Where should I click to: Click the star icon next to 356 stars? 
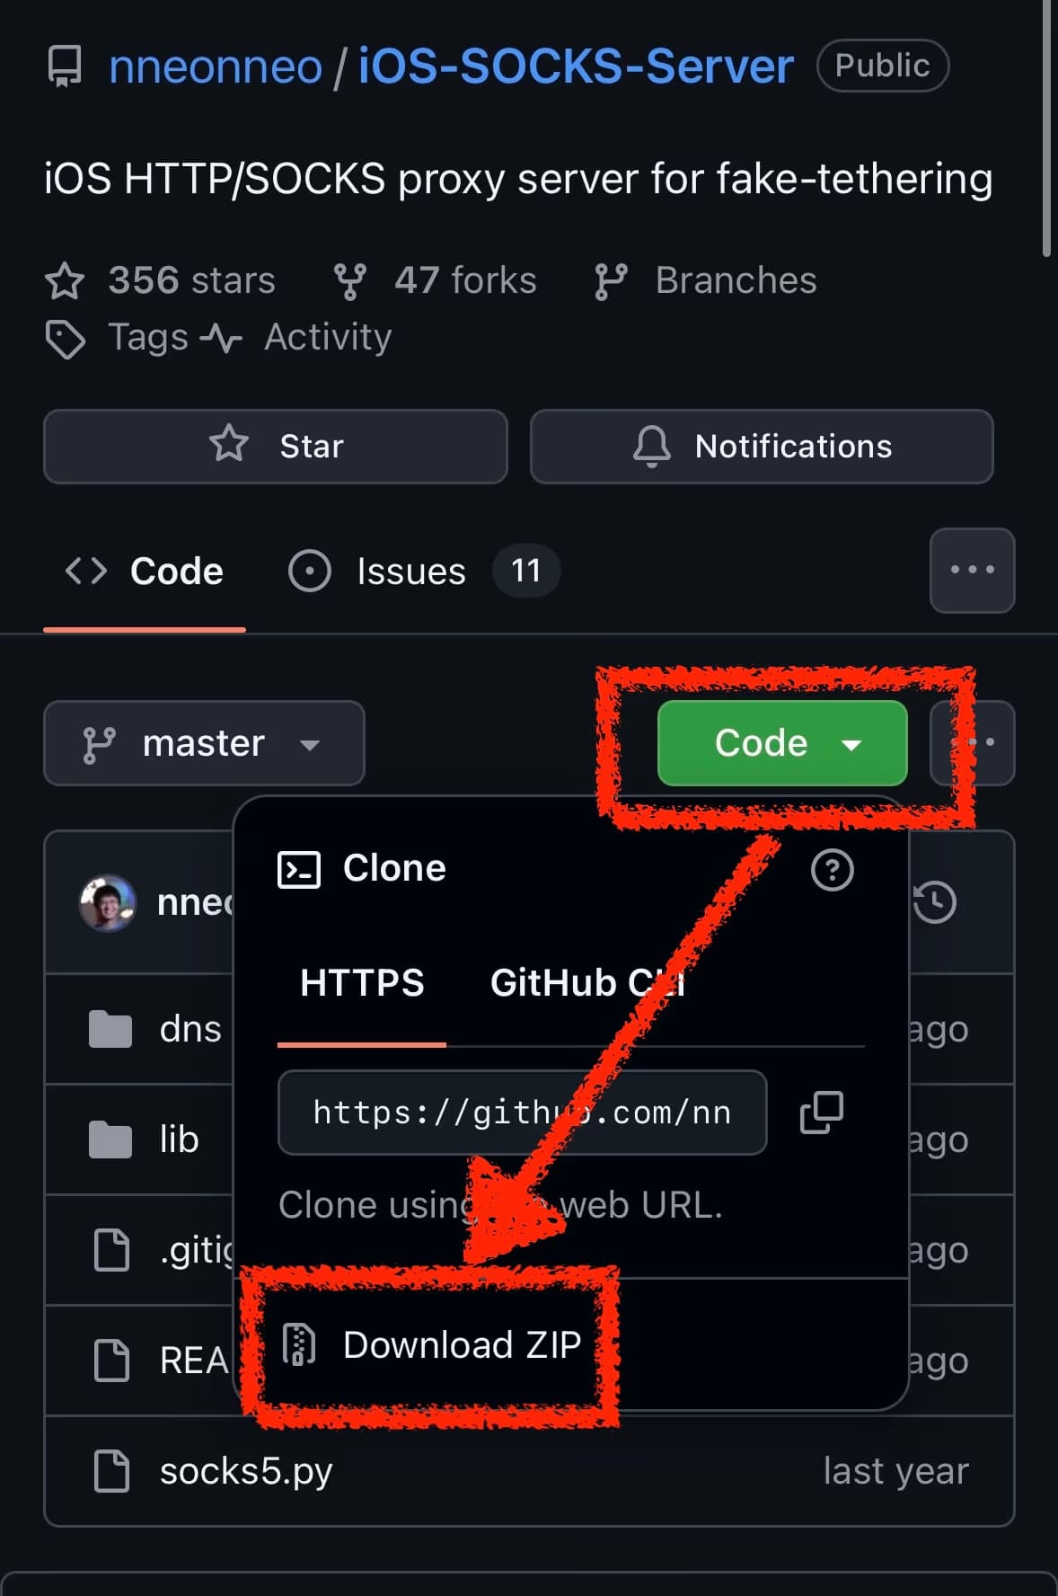click(x=65, y=280)
